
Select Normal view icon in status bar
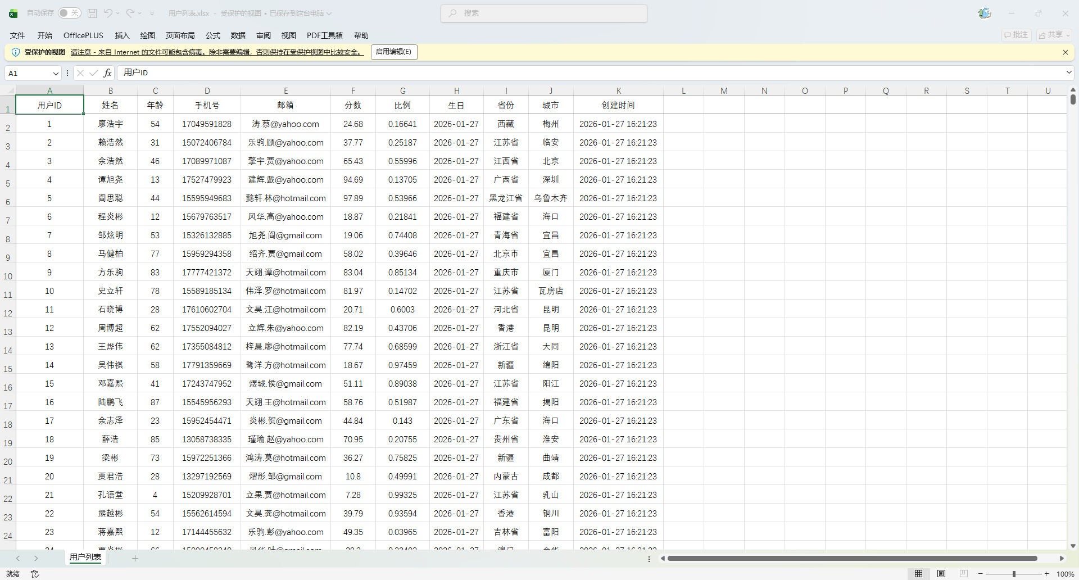[x=918, y=574]
